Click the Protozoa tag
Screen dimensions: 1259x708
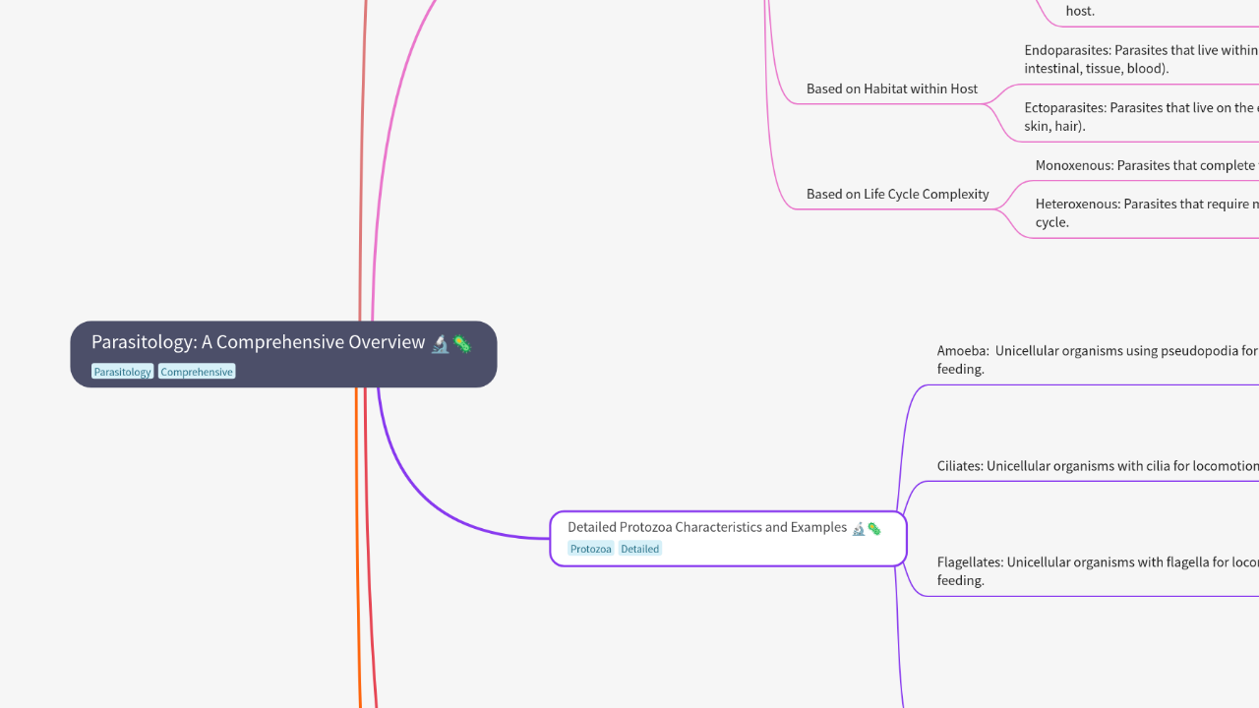click(591, 549)
